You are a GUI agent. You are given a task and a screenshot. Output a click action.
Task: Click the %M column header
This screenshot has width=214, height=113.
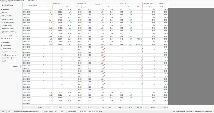point(138,6)
